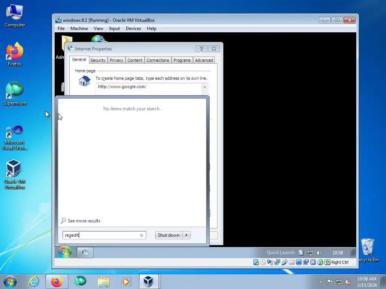Click the Internet Properties help question button
386x289 pixels.
click(201, 49)
